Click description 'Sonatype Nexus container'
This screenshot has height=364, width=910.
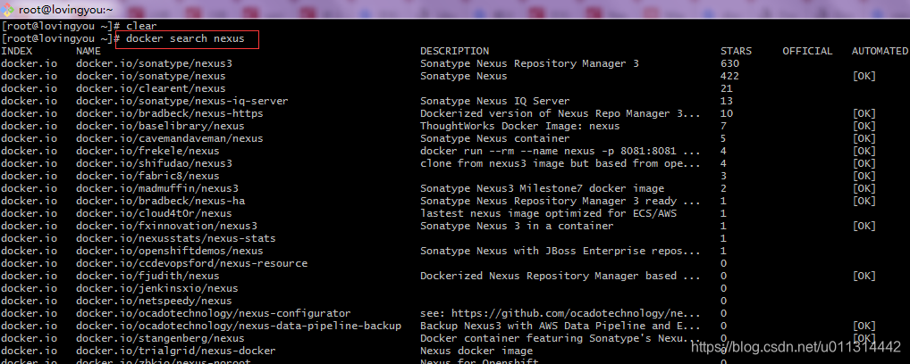click(495, 138)
